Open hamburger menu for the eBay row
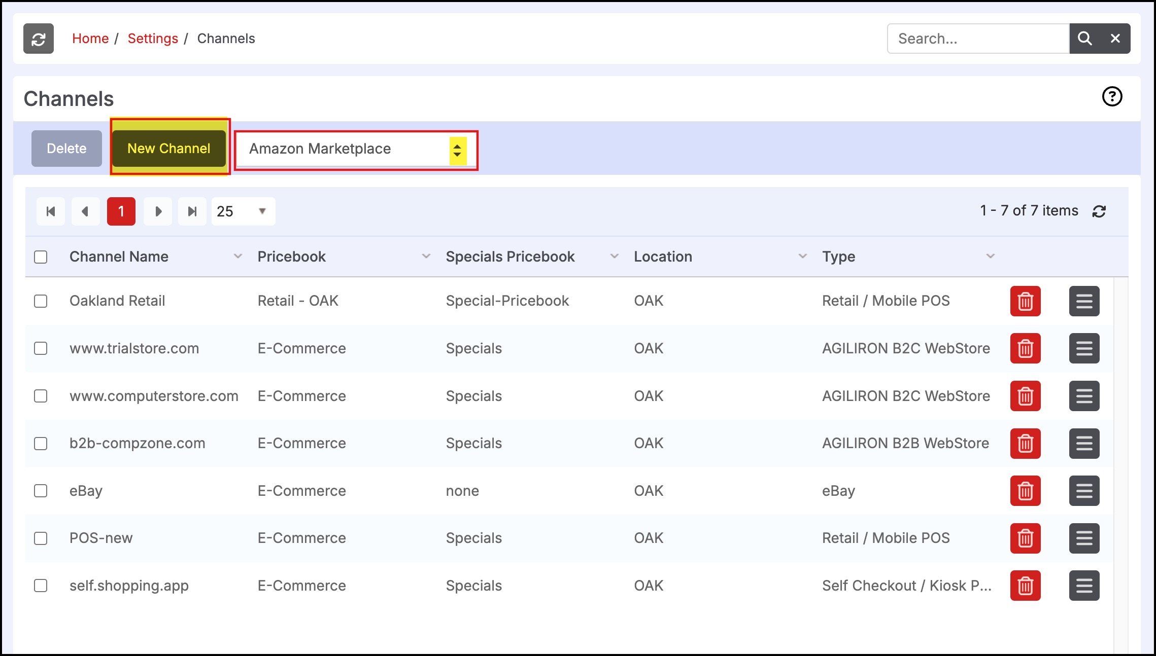Screen dimensions: 1156x656 click(1084, 491)
